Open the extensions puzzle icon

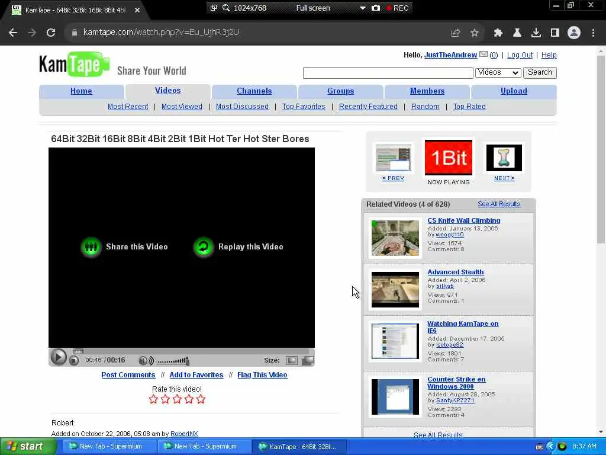(498, 33)
